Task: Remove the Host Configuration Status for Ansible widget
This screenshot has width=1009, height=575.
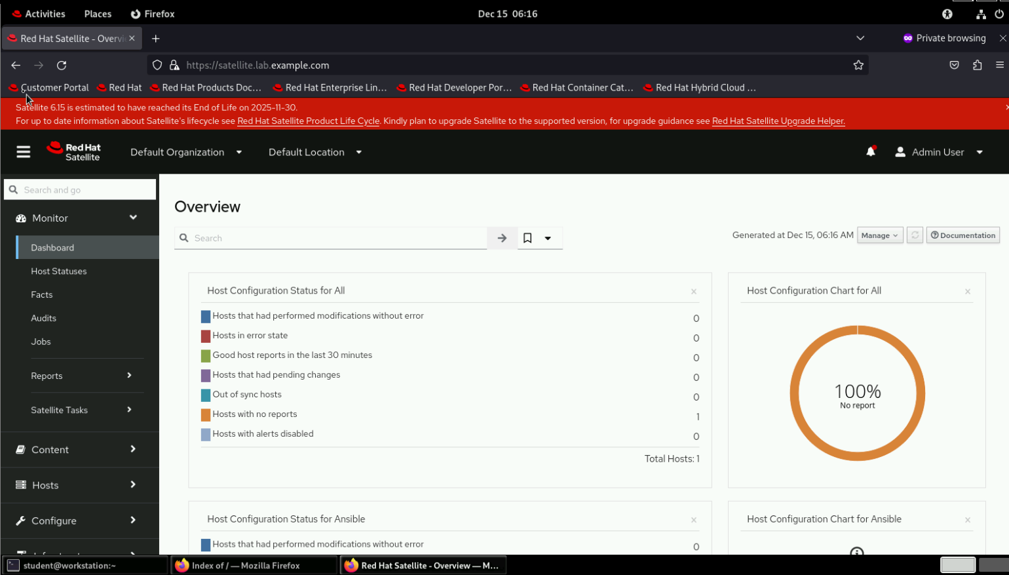Action: pyautogui.click(x=694, y=520)
